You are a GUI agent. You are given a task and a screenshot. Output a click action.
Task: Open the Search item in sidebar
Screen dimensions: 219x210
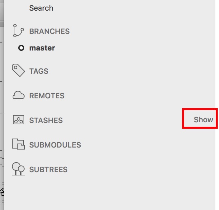pos(41,8)
